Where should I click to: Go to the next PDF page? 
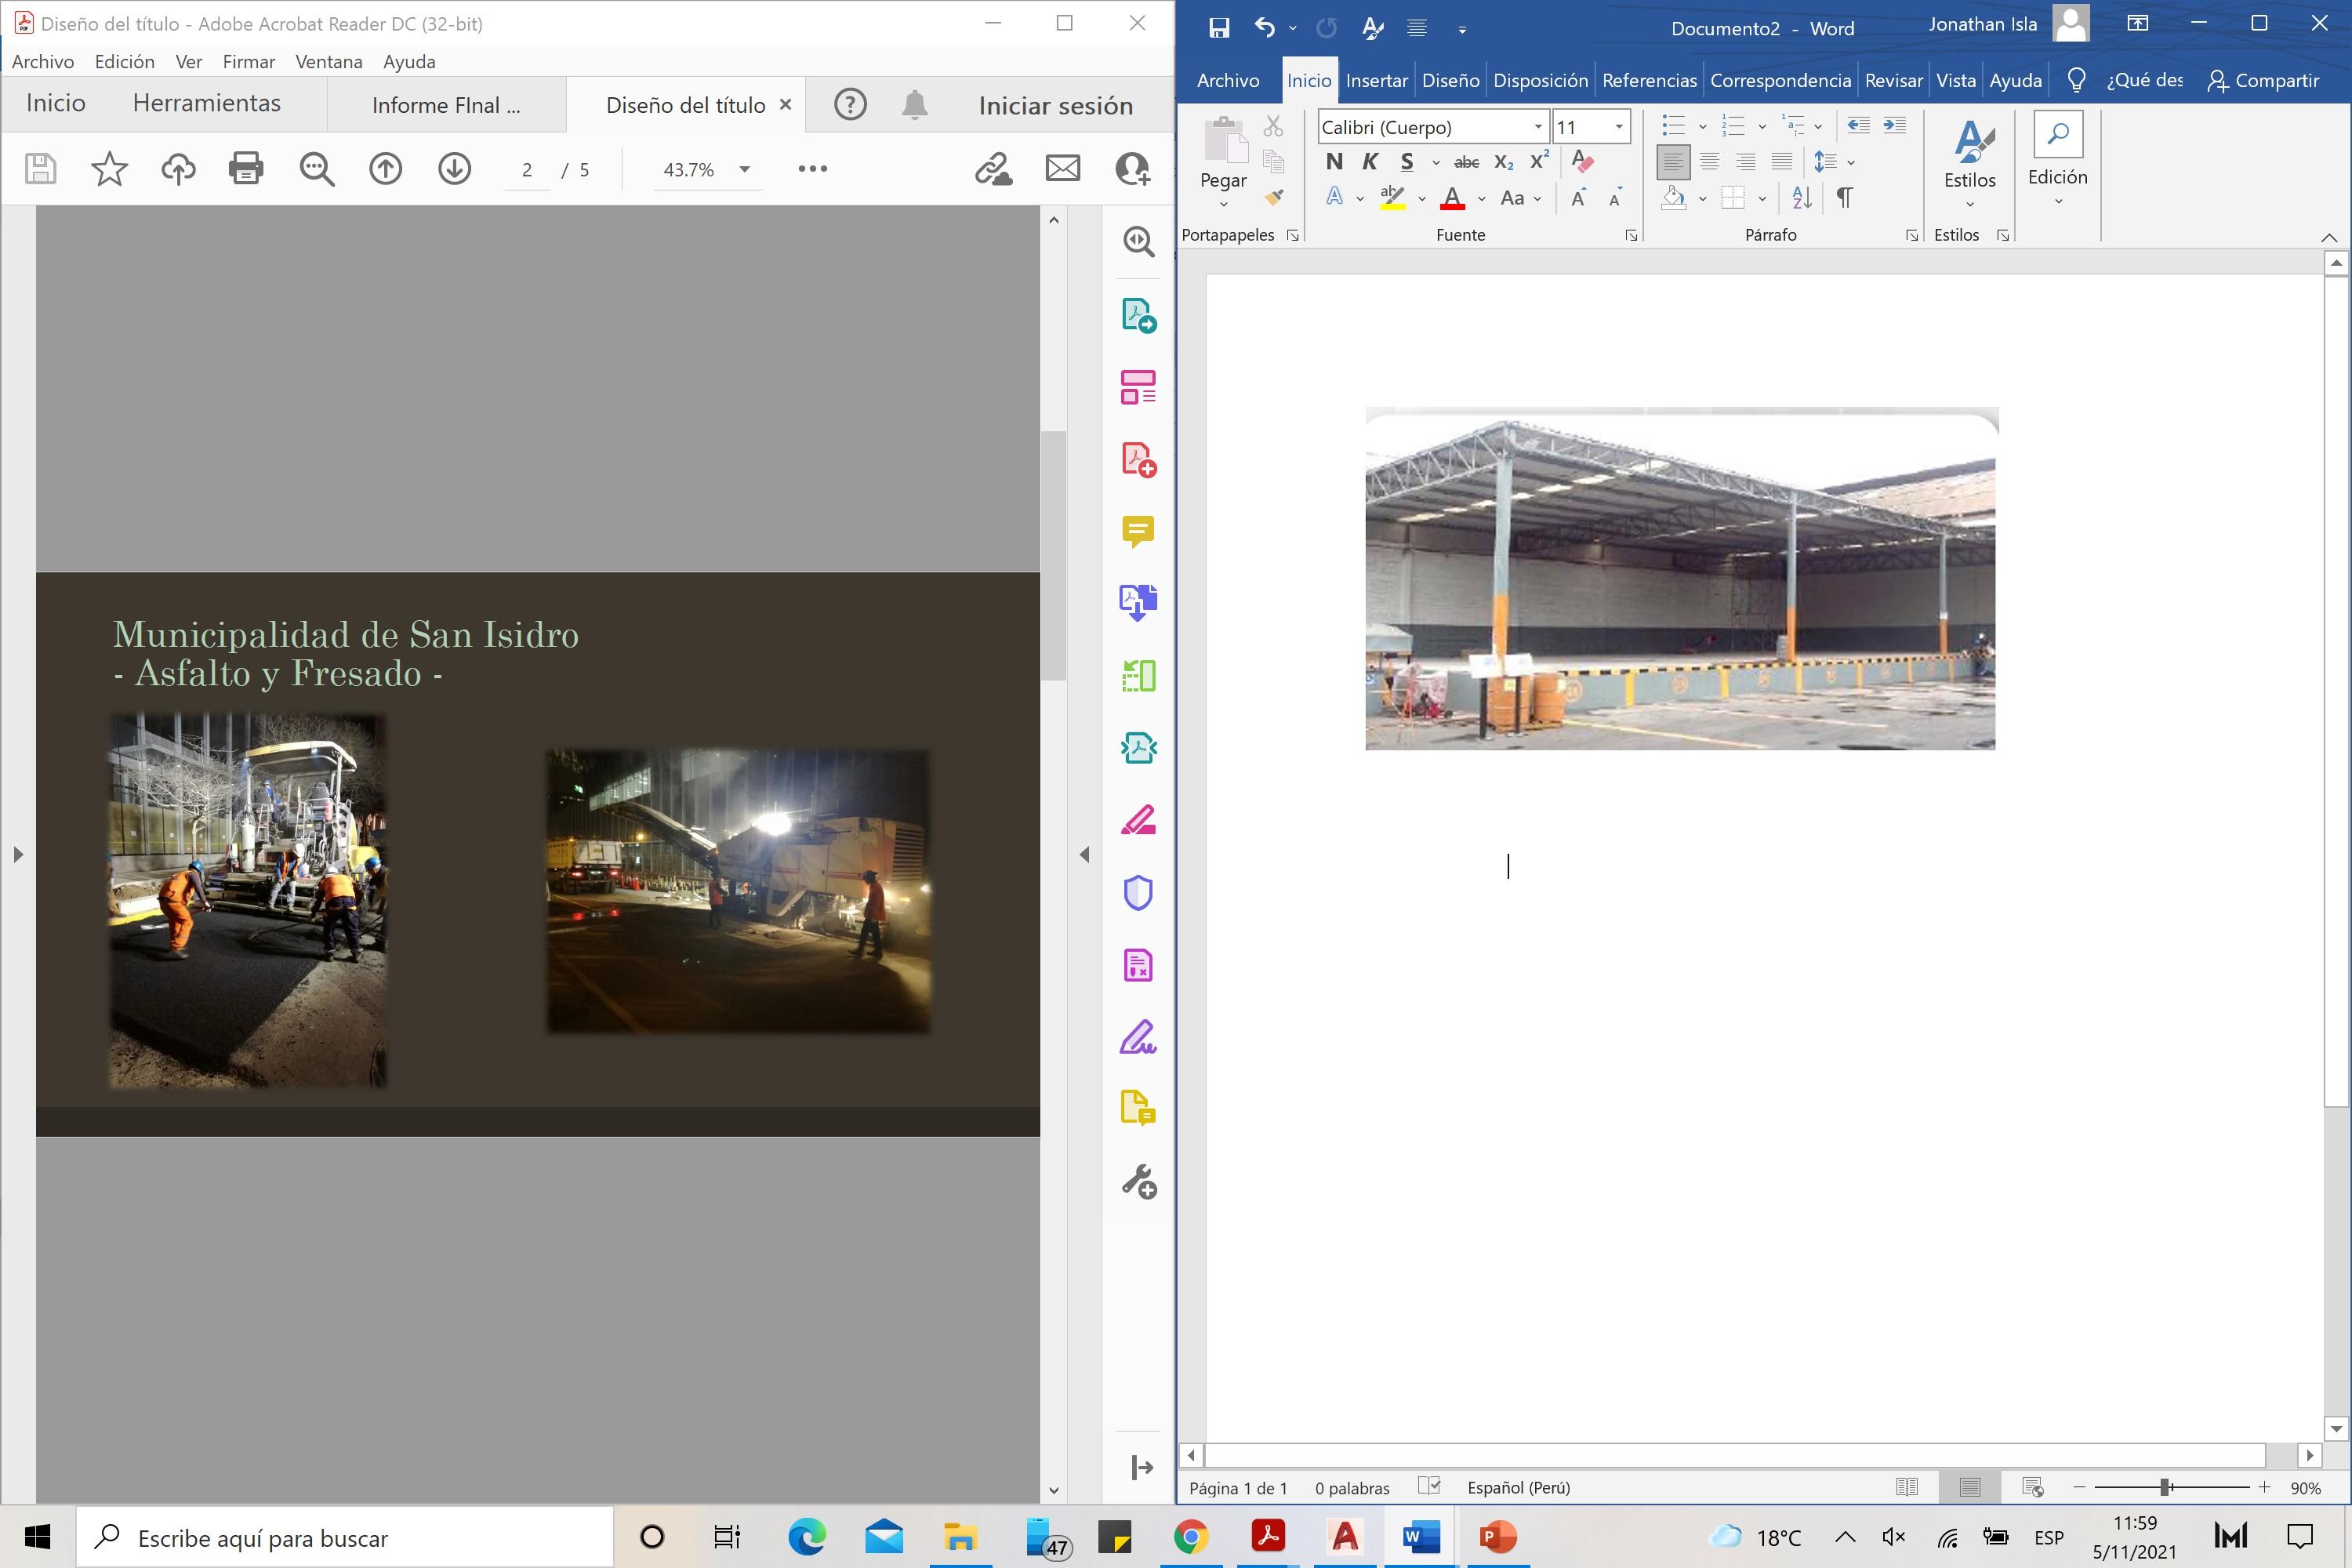[454, 169]
